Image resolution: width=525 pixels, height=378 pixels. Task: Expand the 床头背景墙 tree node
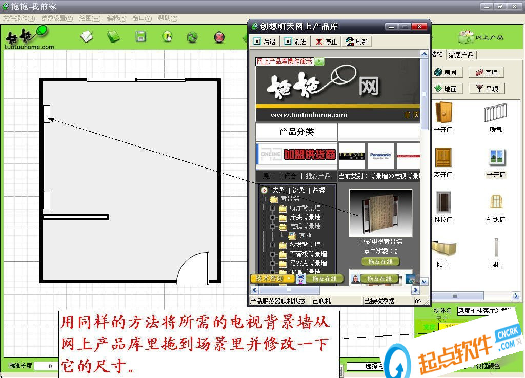point(273,218)
